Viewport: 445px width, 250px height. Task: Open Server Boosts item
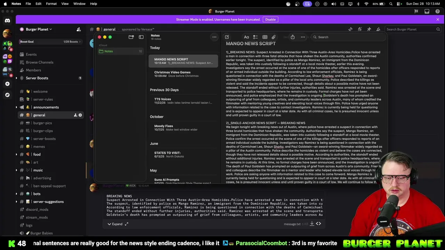pyautogui.click(x=50, y=78)
